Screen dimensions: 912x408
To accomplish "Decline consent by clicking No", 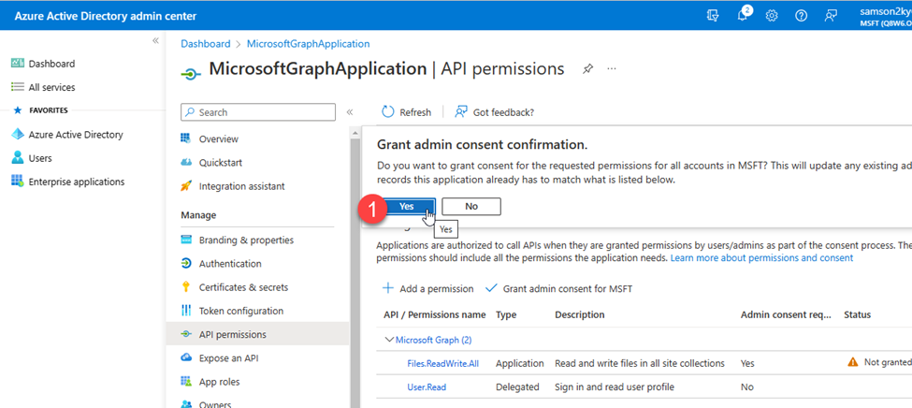I will click(471, 206).
